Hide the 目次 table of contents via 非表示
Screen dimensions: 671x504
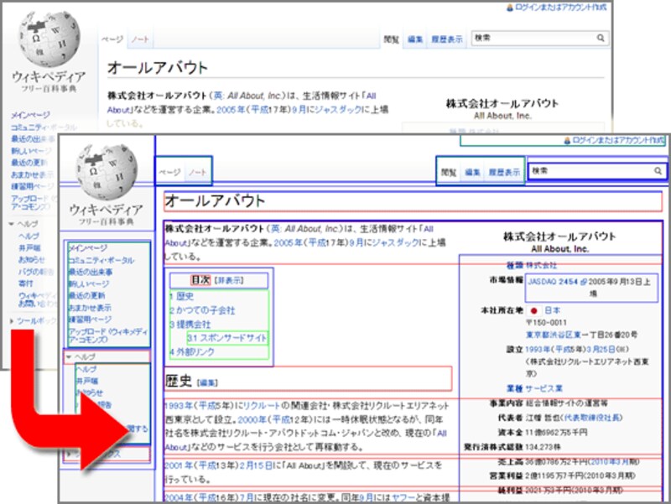click(229, 280)
